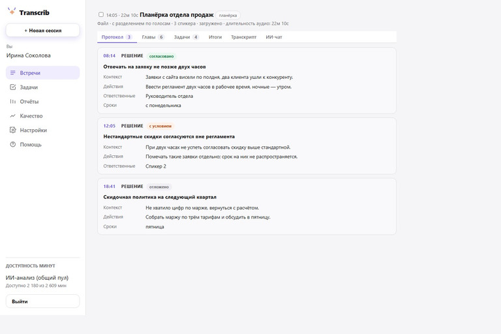Viewport: 501px width, 334px height.
Task: Click text Доступно 2 180 из 2 609 мин
Action: tap(36, 286)
